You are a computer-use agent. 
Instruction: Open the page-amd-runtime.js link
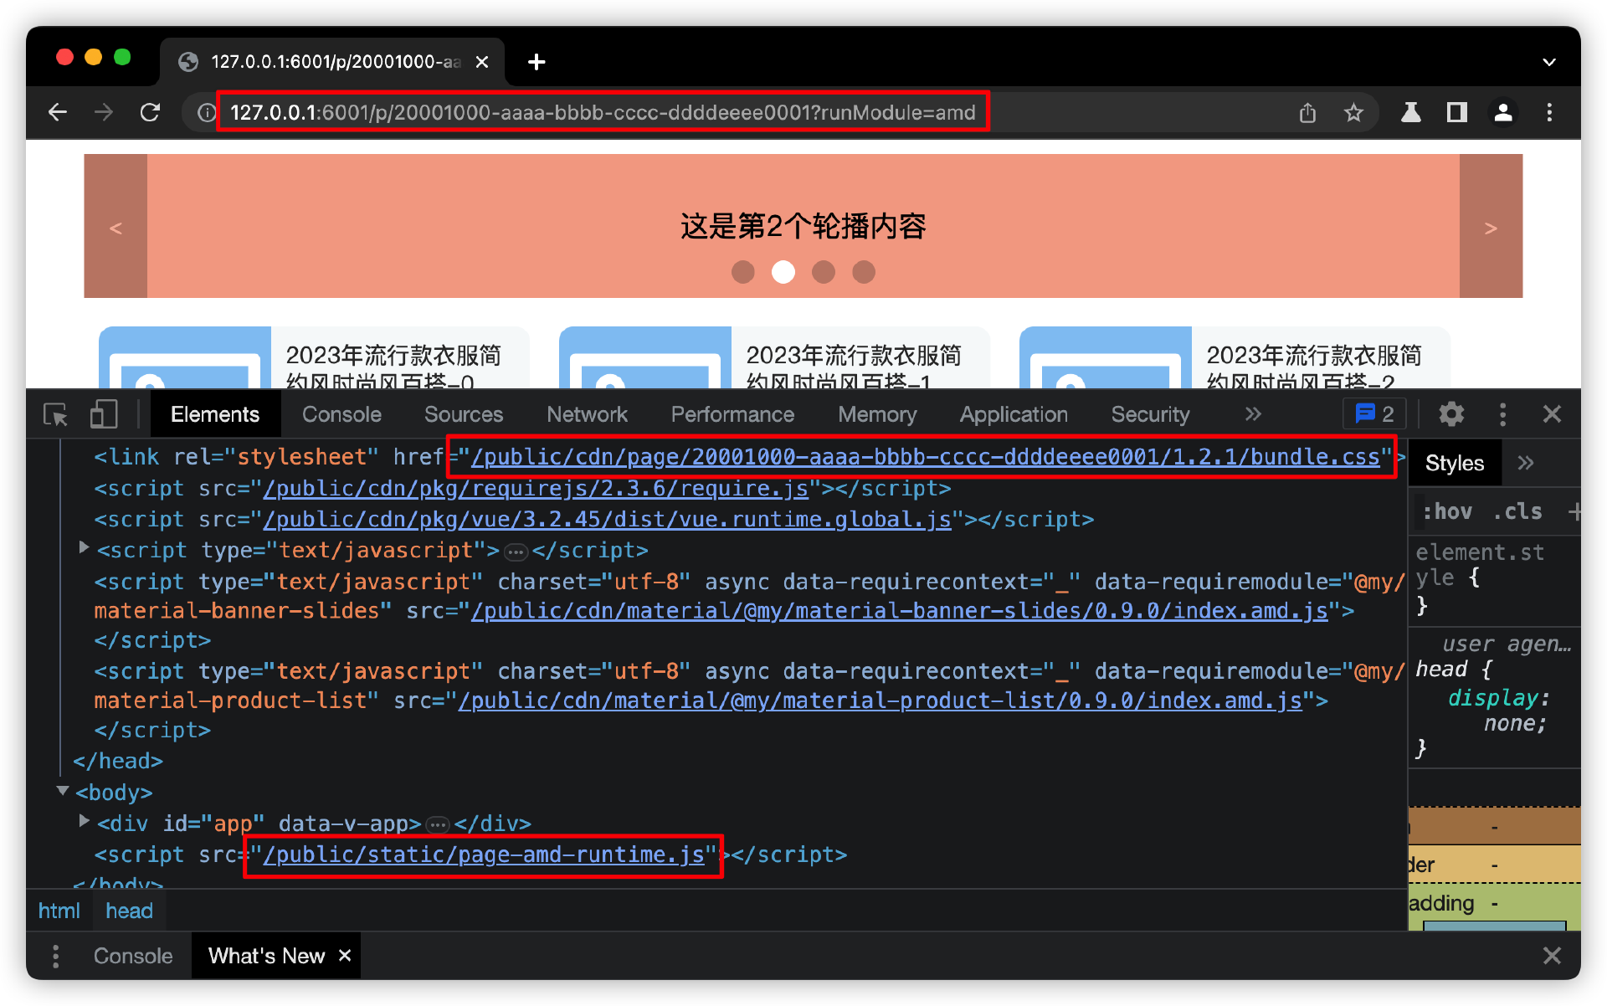(485, 855)
